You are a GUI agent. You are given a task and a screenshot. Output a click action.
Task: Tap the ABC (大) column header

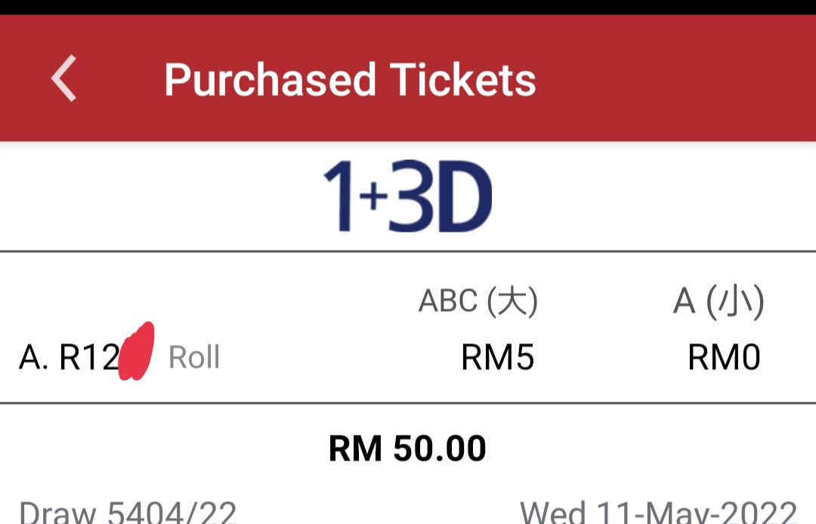click(478, 301)
